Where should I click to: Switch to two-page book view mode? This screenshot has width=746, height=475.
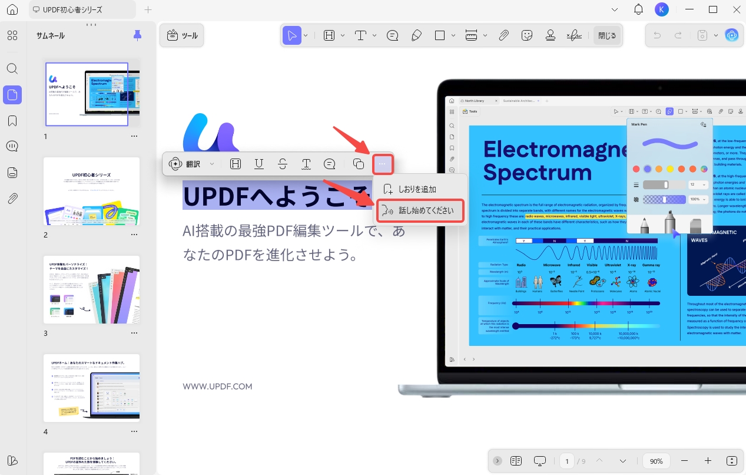pos(516,460)
